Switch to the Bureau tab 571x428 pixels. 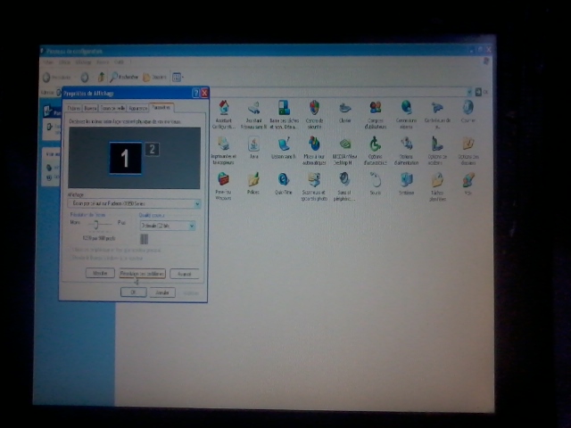tap(90, 108)
